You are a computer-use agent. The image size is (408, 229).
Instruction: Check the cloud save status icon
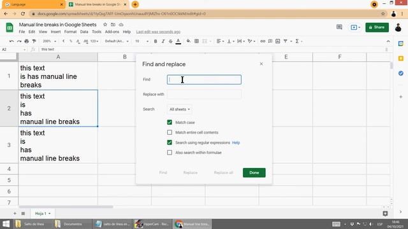click(x=121, y=25)
